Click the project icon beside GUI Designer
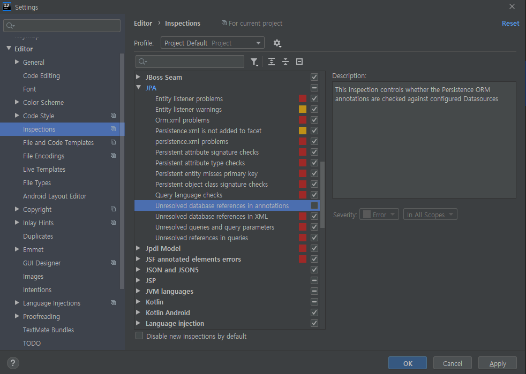This screenshot has width=526, height=374. pyautogui.click(x=114, y=263)
